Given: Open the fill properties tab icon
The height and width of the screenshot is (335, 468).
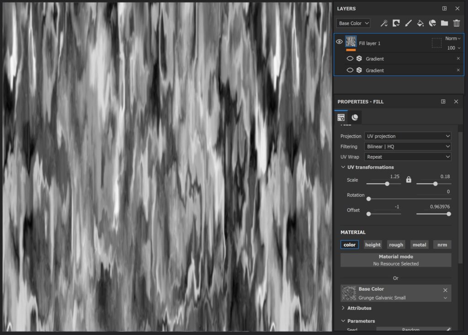Looking at the screenshot, I should click(x=341, y=117).
